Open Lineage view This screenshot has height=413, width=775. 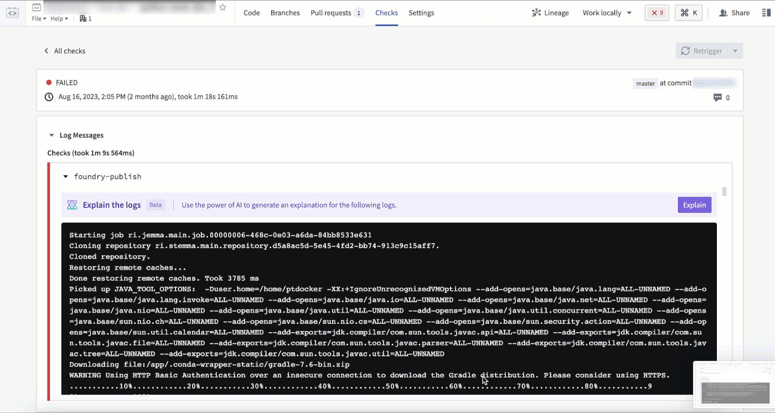pyautogui.click(x=550, y=13)
